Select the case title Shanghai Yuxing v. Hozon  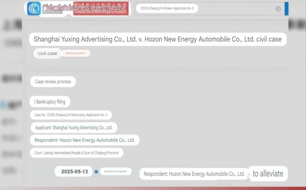(x=158, y=39)
